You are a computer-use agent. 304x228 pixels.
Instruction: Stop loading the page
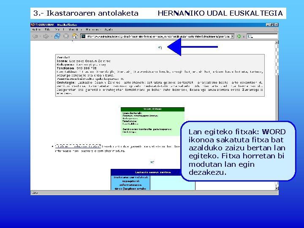[66, 36]
